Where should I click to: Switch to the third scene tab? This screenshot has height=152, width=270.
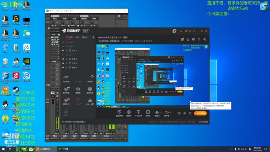85,37
